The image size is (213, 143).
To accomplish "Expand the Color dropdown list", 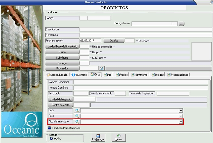I will pos(181,110).
